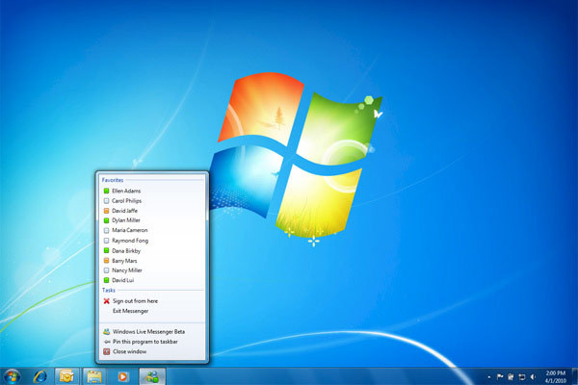Image resolution: width=578 pixels, height=385 pixels.
Task: Select contact Ellen Adams in Favorites
Action: tap(125, 191)
